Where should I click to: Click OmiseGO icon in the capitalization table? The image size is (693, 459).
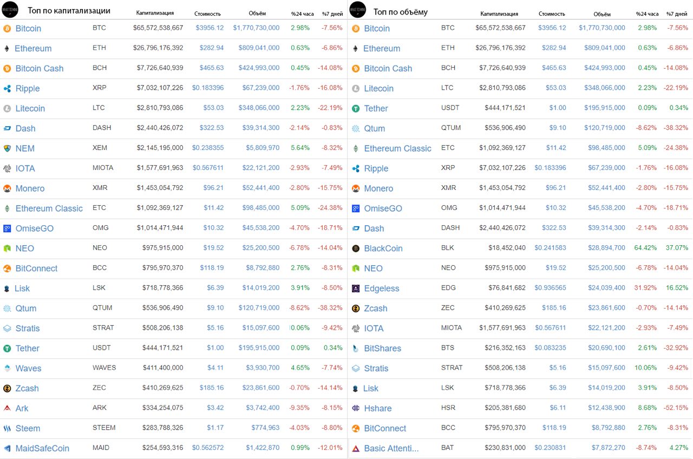click(7, 228)
